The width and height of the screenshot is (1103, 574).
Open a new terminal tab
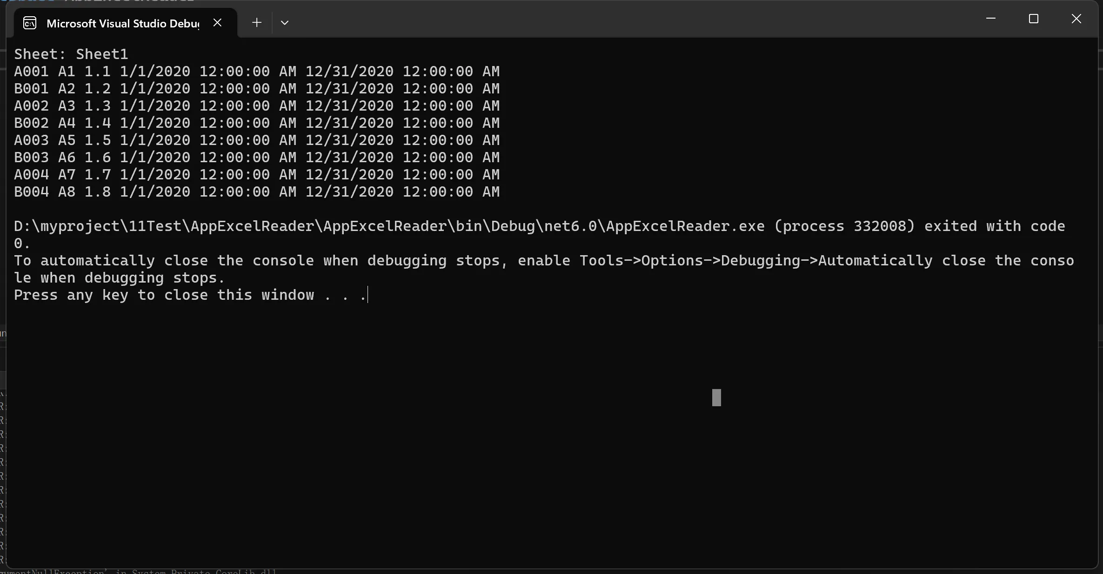(x=256, y=22)
